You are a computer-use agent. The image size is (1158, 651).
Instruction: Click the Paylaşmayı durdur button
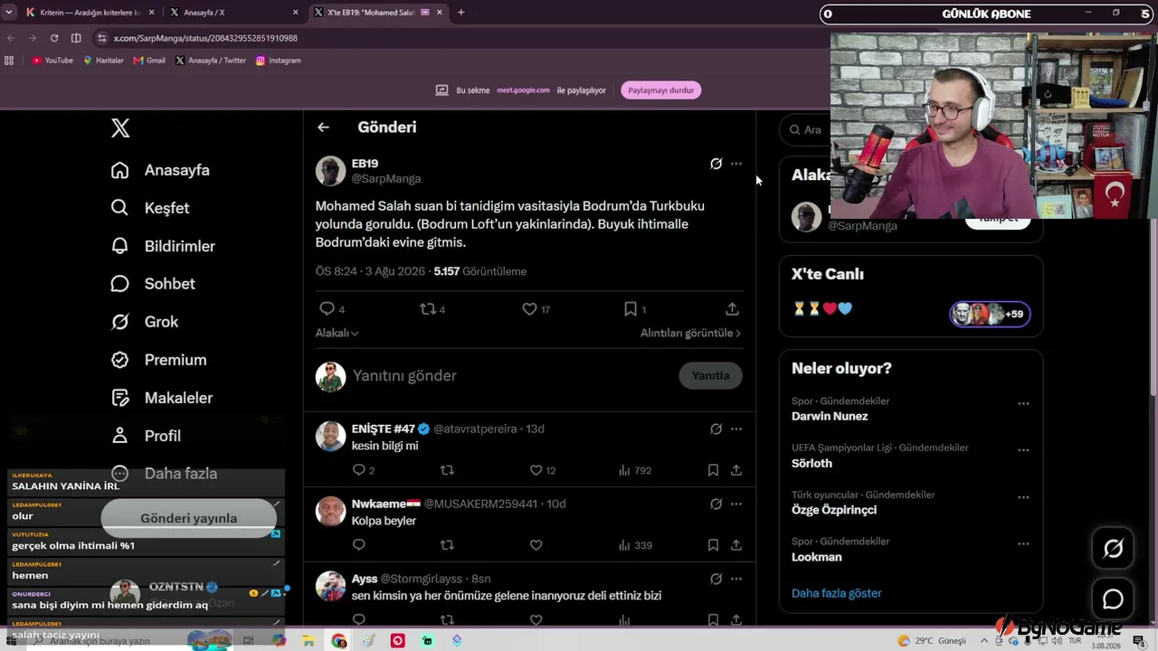(x=661, y=90)
